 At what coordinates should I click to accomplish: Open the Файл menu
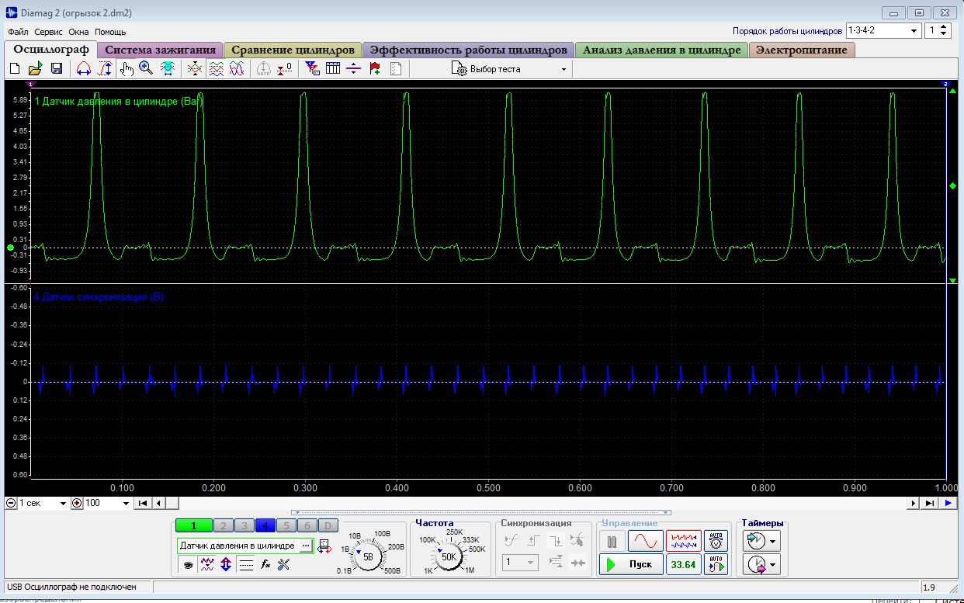coord(18,32)
